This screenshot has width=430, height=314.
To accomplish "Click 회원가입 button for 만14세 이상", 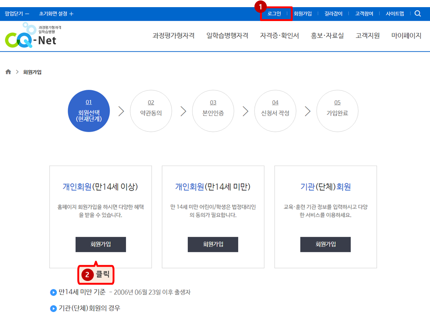I will click(101, 244).
